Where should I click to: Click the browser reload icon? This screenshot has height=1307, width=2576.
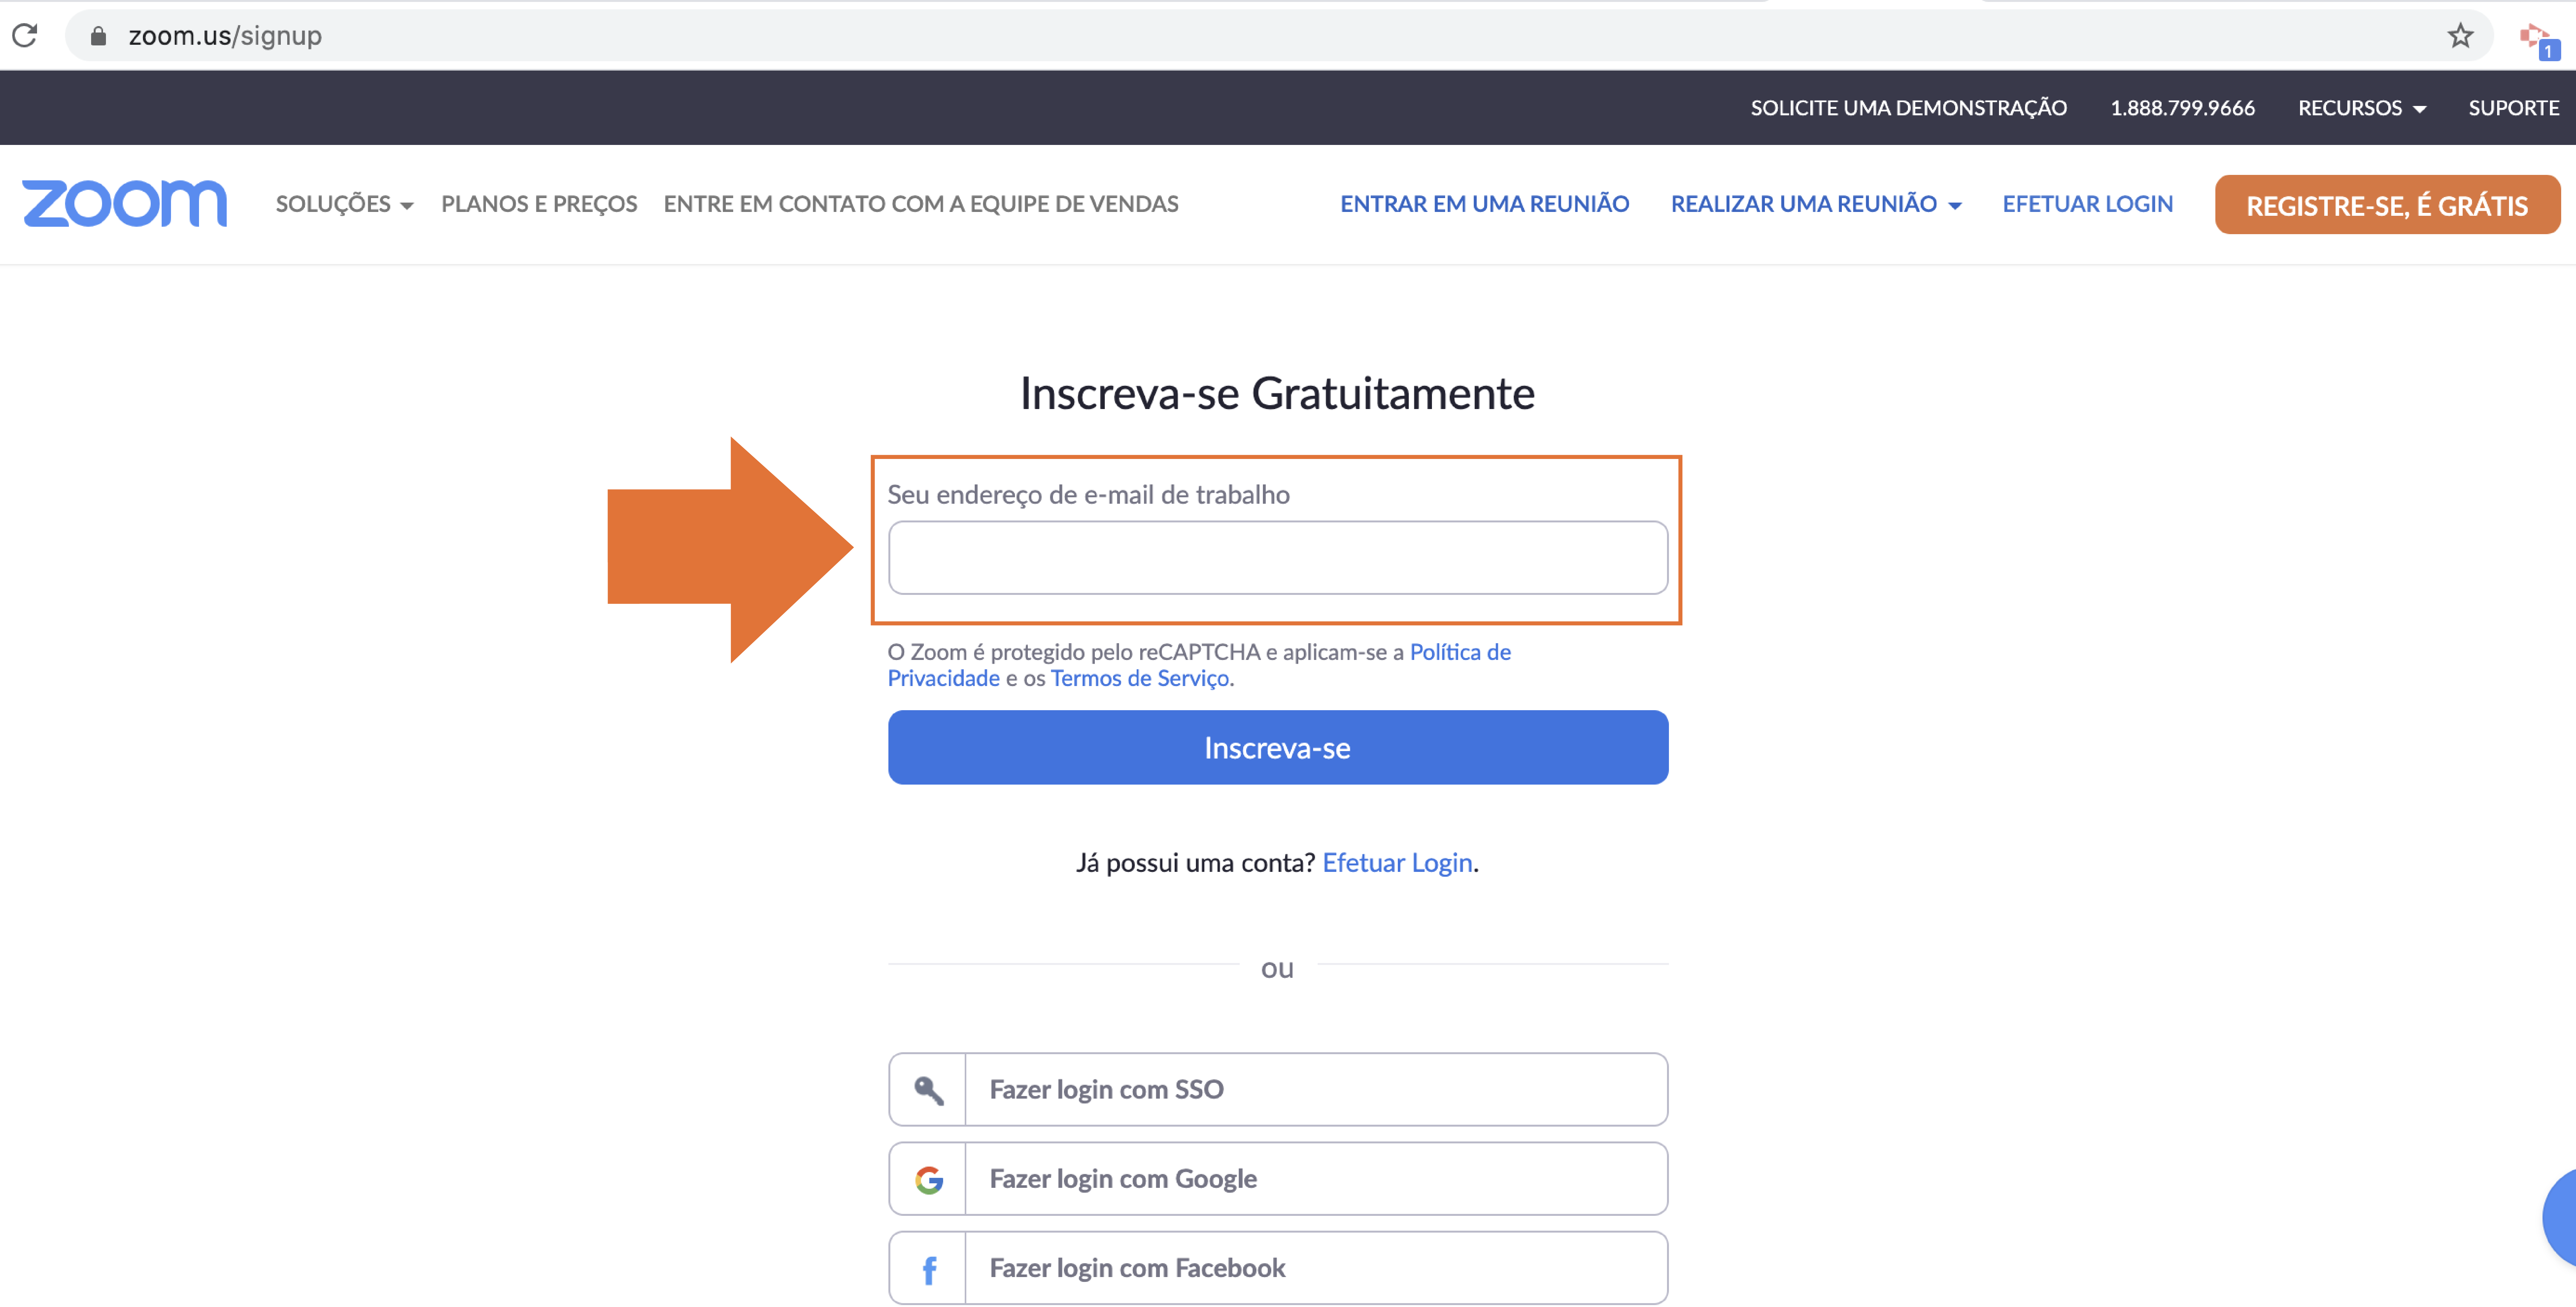click(25, 36)
